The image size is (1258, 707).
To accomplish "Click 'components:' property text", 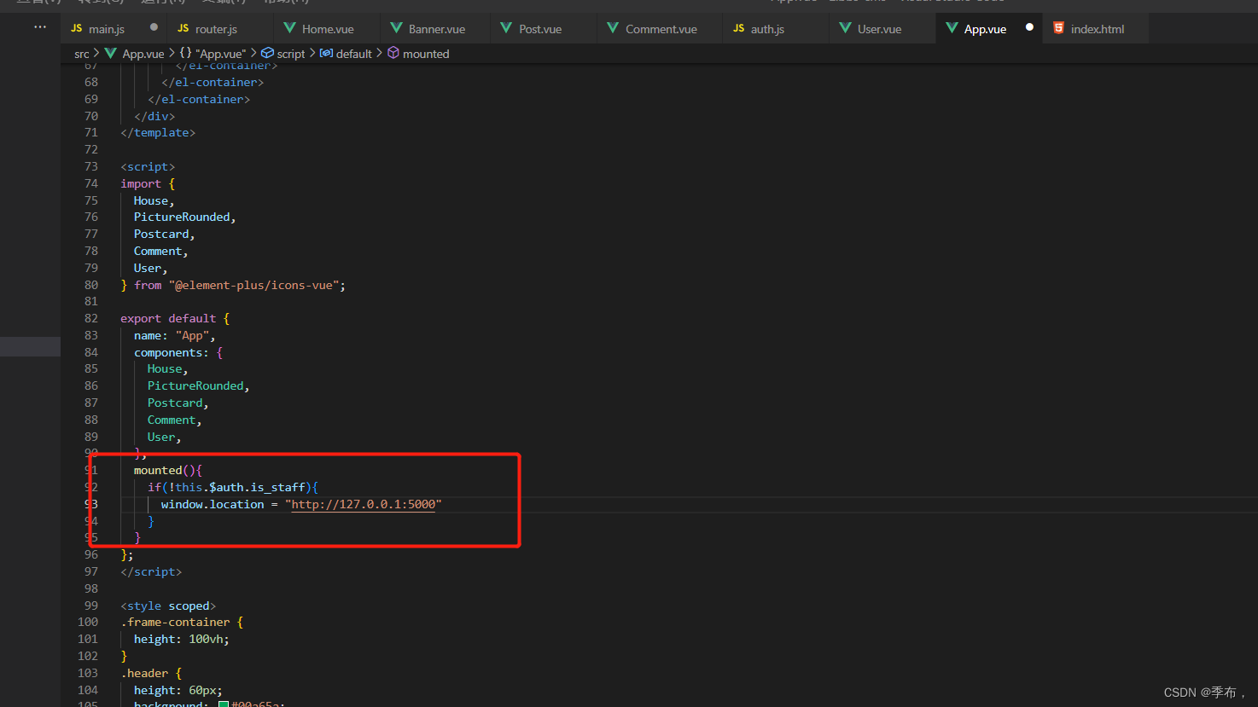I will click(172, 352).
